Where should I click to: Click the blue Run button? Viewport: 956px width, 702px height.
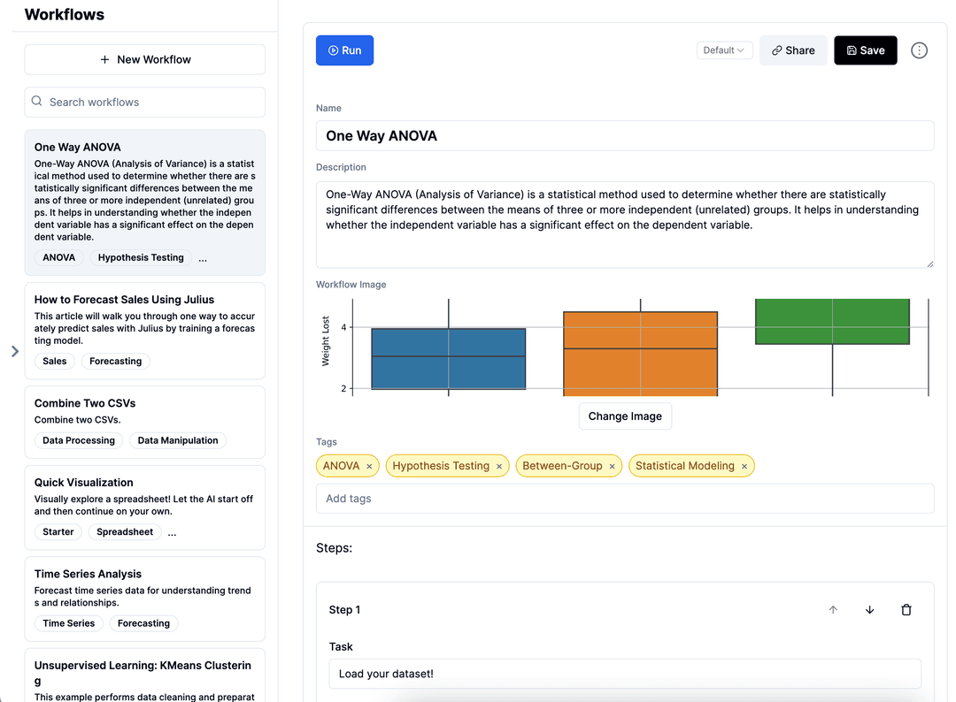[344, 50]
